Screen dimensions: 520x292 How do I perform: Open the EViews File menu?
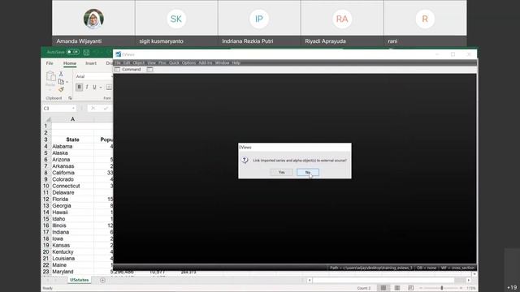click(118, 62)
